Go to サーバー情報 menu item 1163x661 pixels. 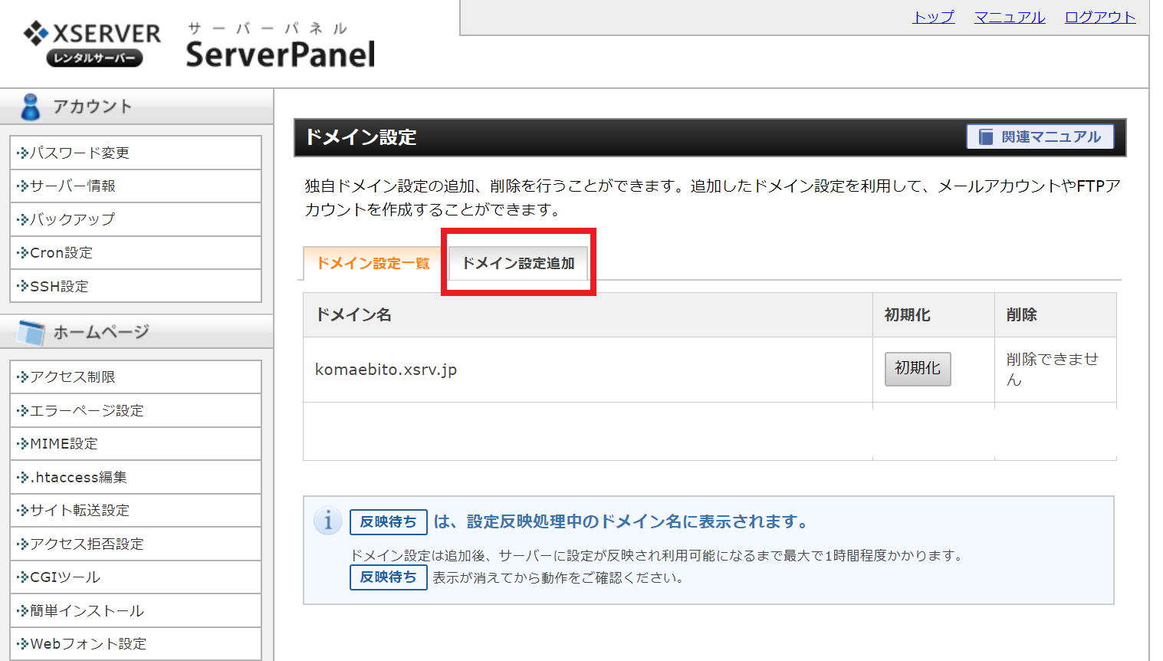coord(72,186)
